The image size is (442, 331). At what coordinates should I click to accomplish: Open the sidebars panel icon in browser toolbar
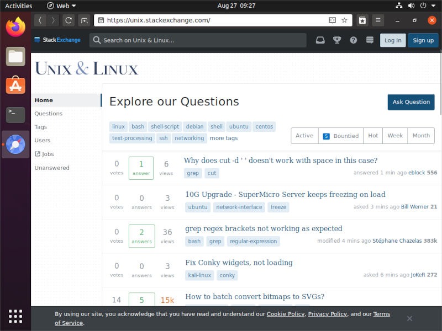[362, 20]
